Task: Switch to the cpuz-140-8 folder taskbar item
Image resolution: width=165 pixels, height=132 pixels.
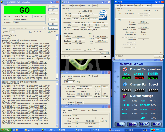Action: click(32, 130)
